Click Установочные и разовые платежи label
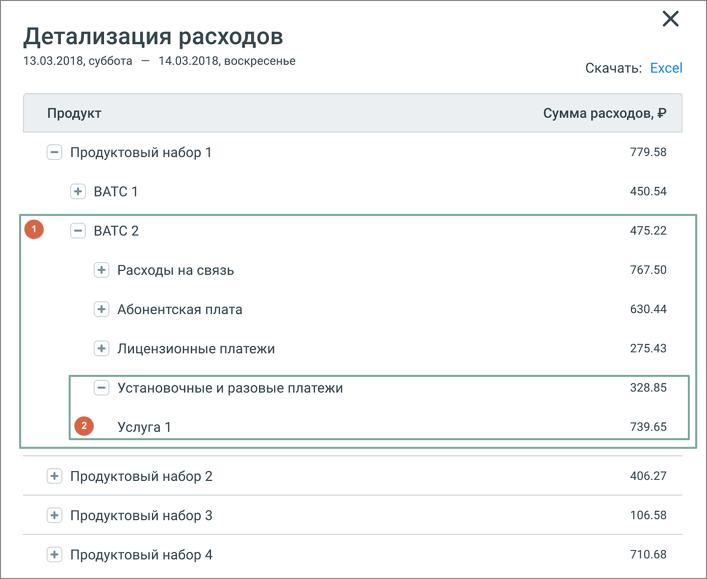The image size is (707, 579). click(230, 388)
